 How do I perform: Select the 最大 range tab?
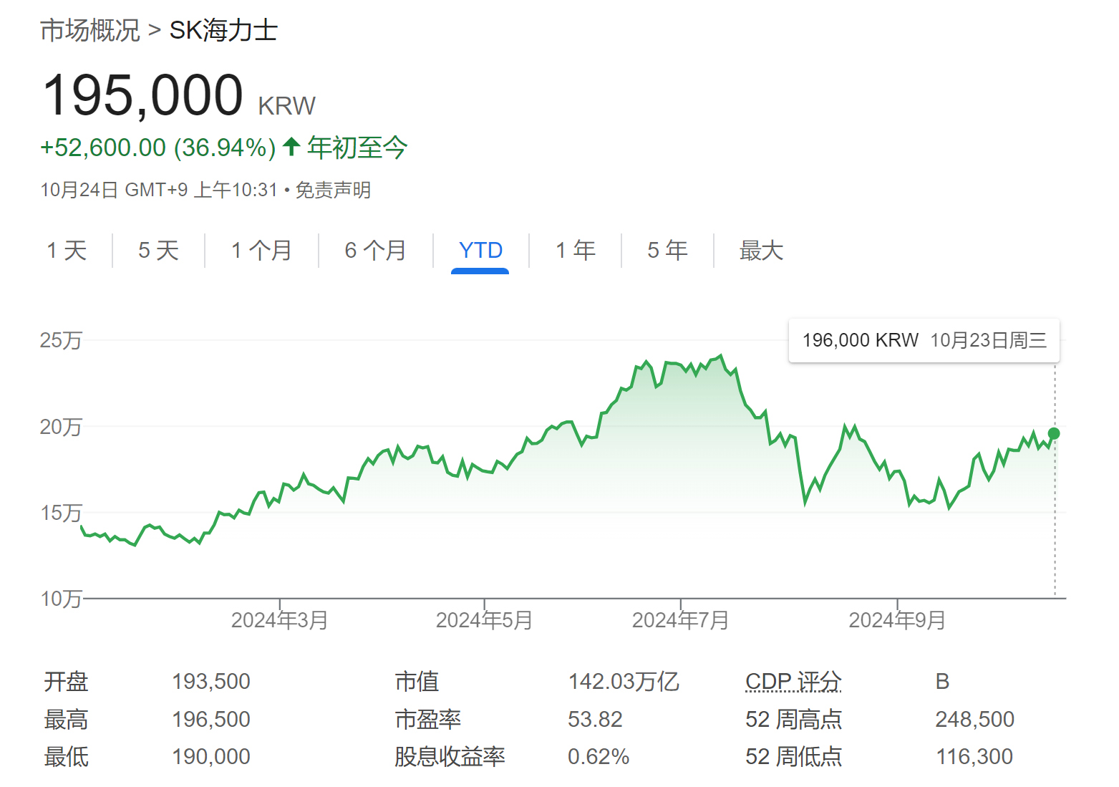(x=761, y=251)
